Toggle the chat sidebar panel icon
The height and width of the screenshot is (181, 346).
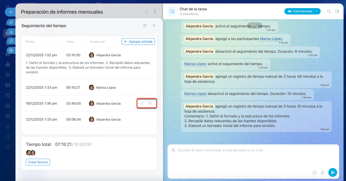click(337, 11)
